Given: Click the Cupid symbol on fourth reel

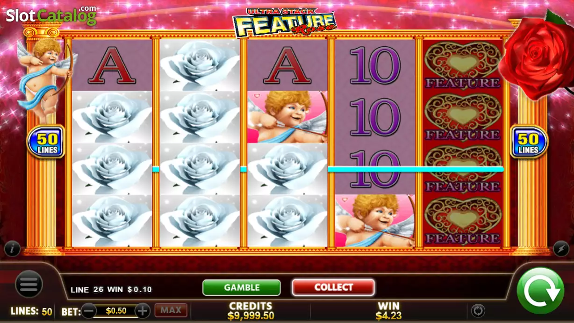Looking at the screenshot, I should coord(375,221).
